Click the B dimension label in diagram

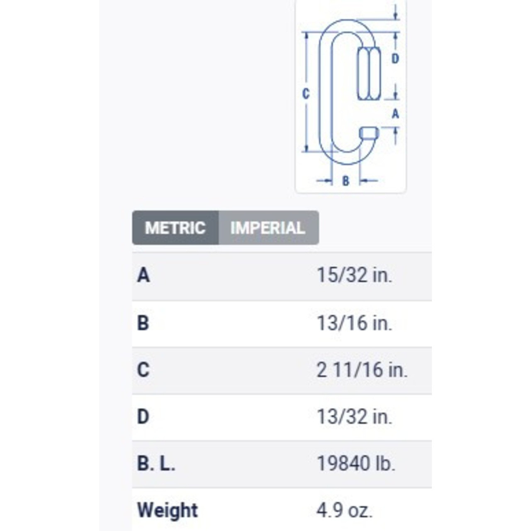pos(346,181)
